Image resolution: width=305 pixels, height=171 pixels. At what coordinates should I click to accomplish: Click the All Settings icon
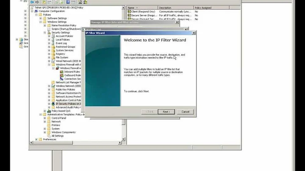click(49, 136)
